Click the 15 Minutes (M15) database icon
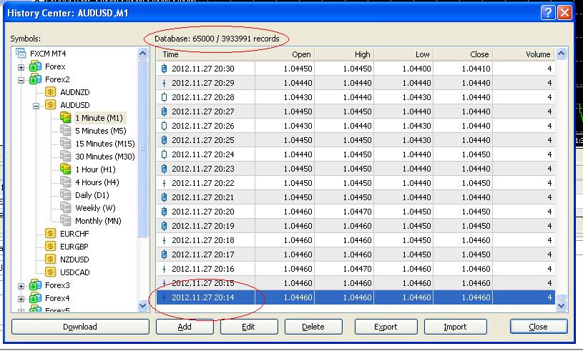The image size is (583, 351). [x=66, y=144]
